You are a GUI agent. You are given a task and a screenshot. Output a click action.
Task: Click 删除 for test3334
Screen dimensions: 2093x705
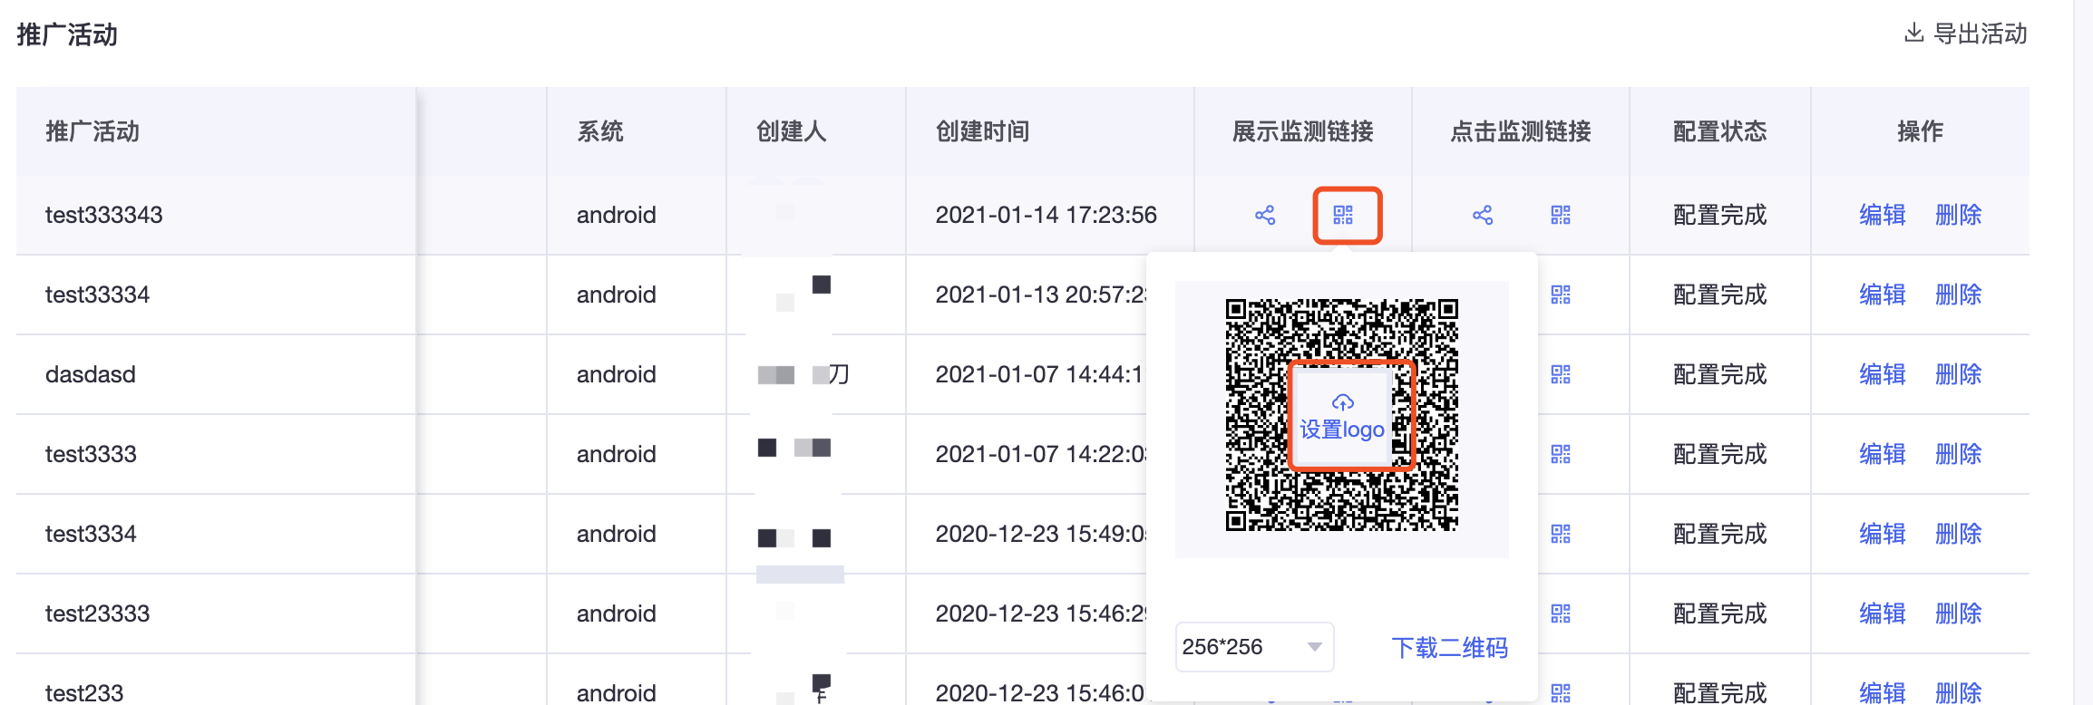point(1959,534)
